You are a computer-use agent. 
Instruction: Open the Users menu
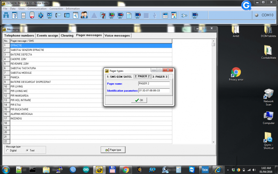(x=21, y=9)
